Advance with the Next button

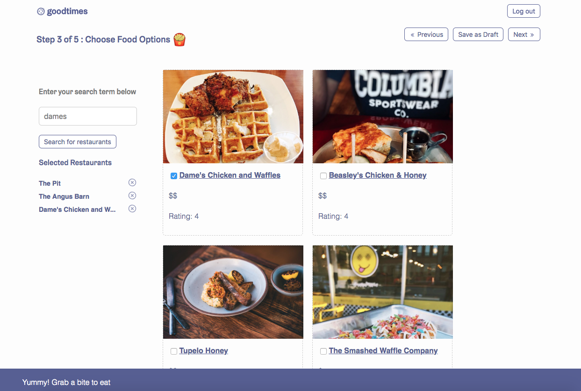(524, 35)
